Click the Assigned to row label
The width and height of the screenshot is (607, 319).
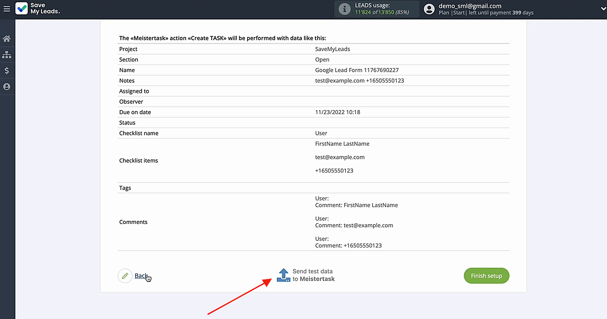pyautogui.click(x=134, y=91)
